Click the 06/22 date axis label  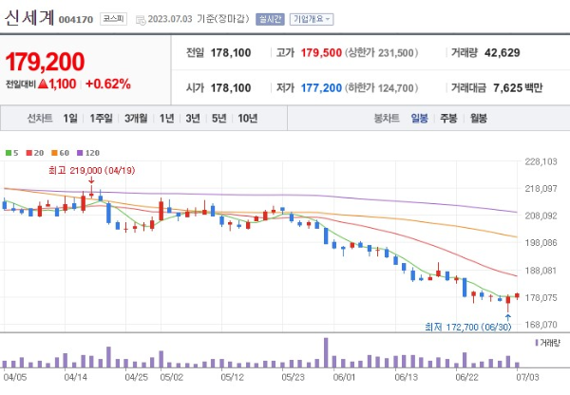pyautogui.click(x=466, y=377)
